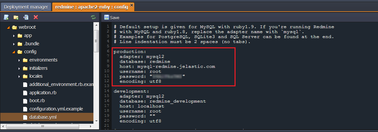The image size is (378, 132).
Task: Click the upload file icon
Action: pyautogui.click(x=26, y=17)
